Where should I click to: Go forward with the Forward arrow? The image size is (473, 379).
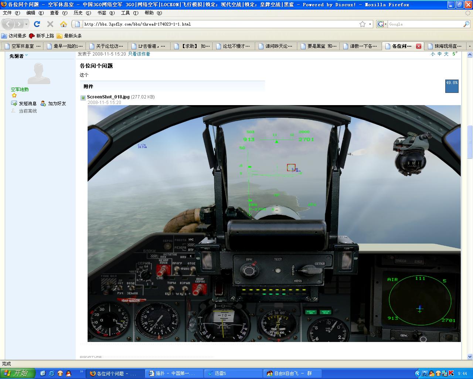coord(18,24)
